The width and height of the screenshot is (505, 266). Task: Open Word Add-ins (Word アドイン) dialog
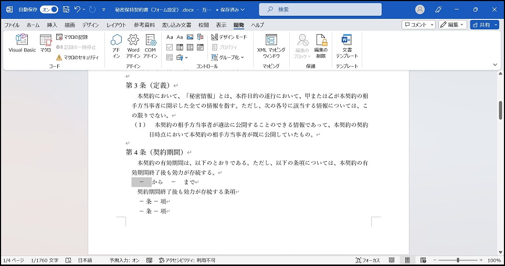133,46
